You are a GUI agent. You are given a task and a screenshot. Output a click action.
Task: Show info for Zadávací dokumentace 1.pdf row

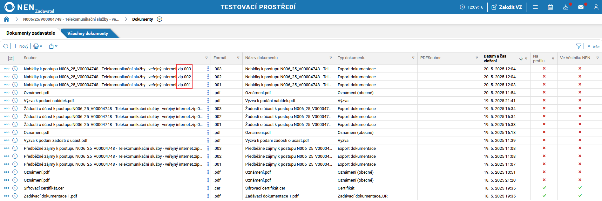click(x=15, y=196)
